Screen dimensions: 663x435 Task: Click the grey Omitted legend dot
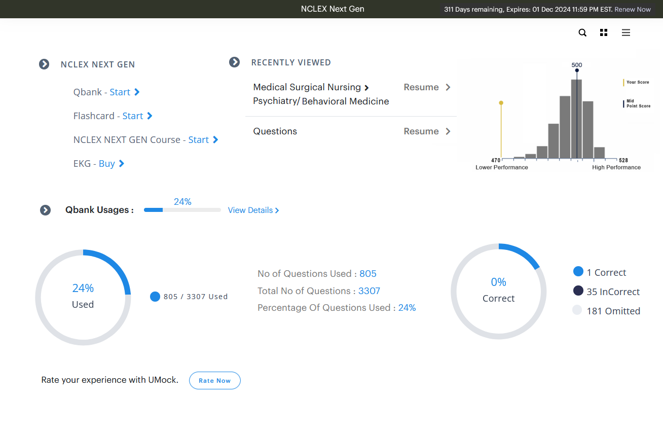click(x=578, y=310)
